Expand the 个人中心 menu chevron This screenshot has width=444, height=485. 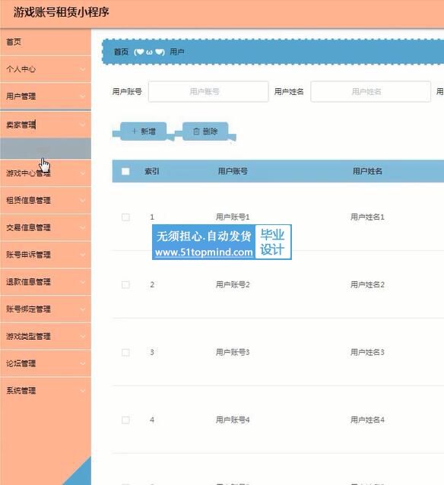[83, 69]
